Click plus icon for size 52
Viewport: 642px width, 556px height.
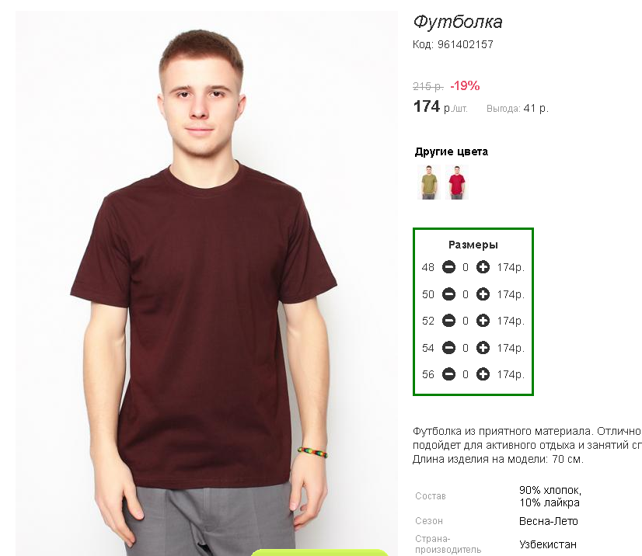tap(483, 321)
